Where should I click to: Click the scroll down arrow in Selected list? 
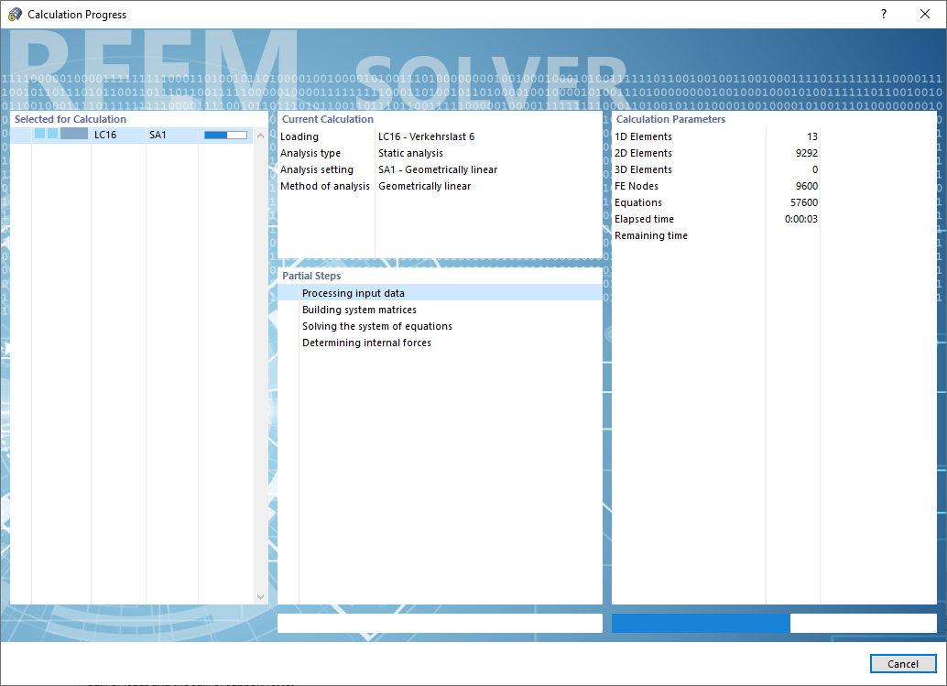pyautogui.click(x=260, y=596)
